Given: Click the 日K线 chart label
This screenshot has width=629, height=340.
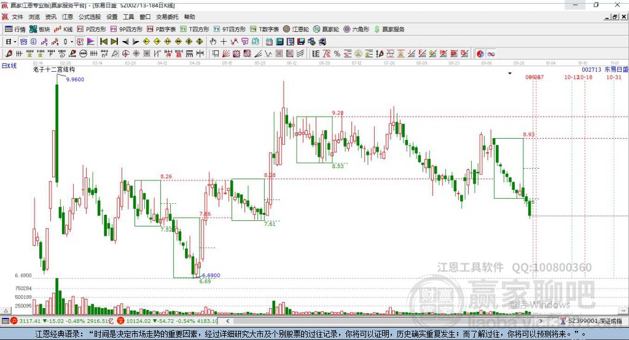Looking at the screenshot, I should pos(9,66).
